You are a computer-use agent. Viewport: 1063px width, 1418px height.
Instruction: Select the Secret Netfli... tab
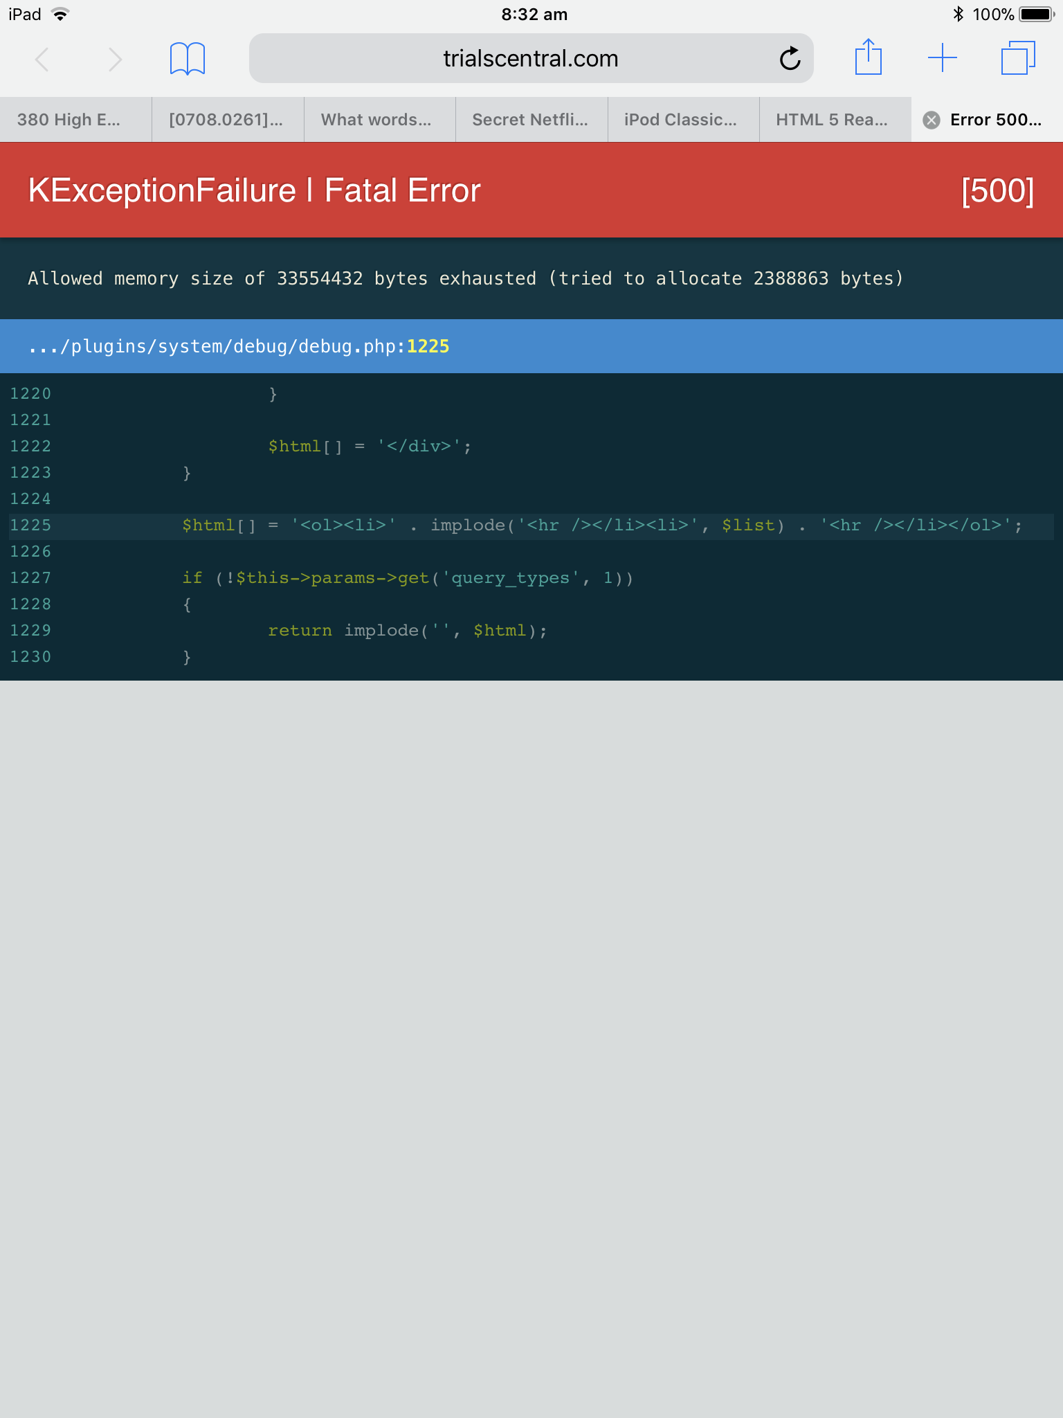(530, 120)
